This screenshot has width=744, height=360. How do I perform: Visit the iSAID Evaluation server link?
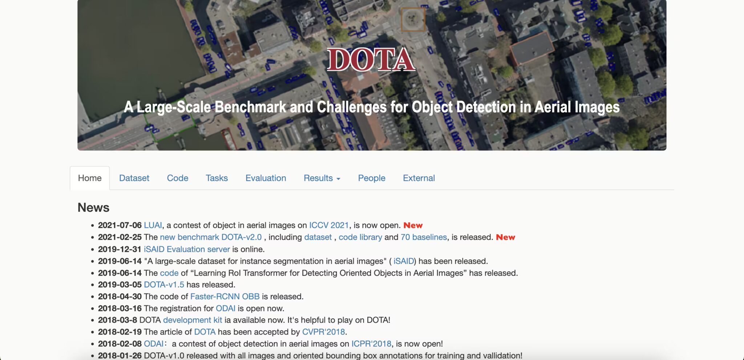click(186, 249)
